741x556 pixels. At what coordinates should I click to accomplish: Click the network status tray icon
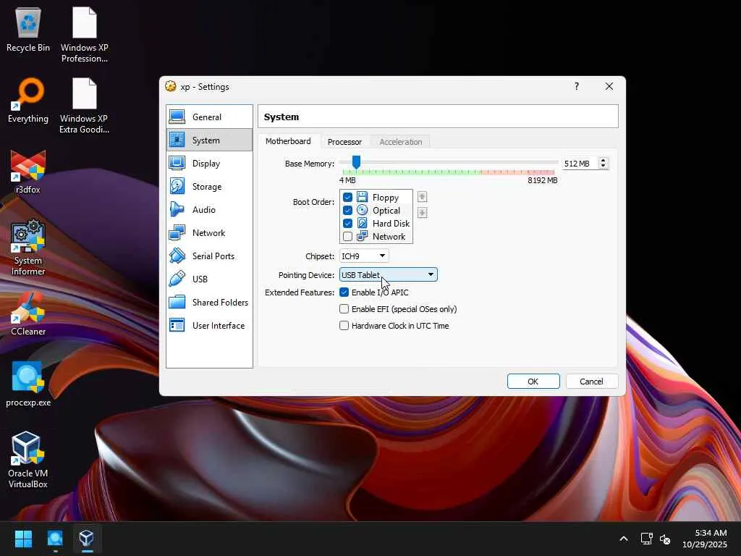646,539
